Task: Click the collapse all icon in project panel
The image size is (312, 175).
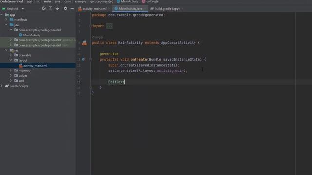Action: point(57,9)
